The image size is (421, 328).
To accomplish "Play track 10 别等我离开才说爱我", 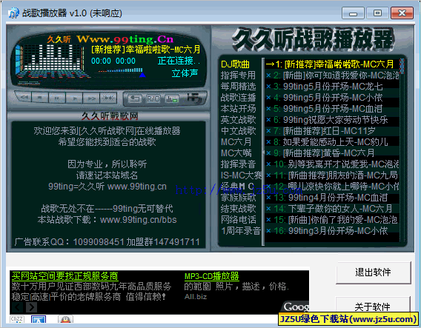I will [332, 164].
